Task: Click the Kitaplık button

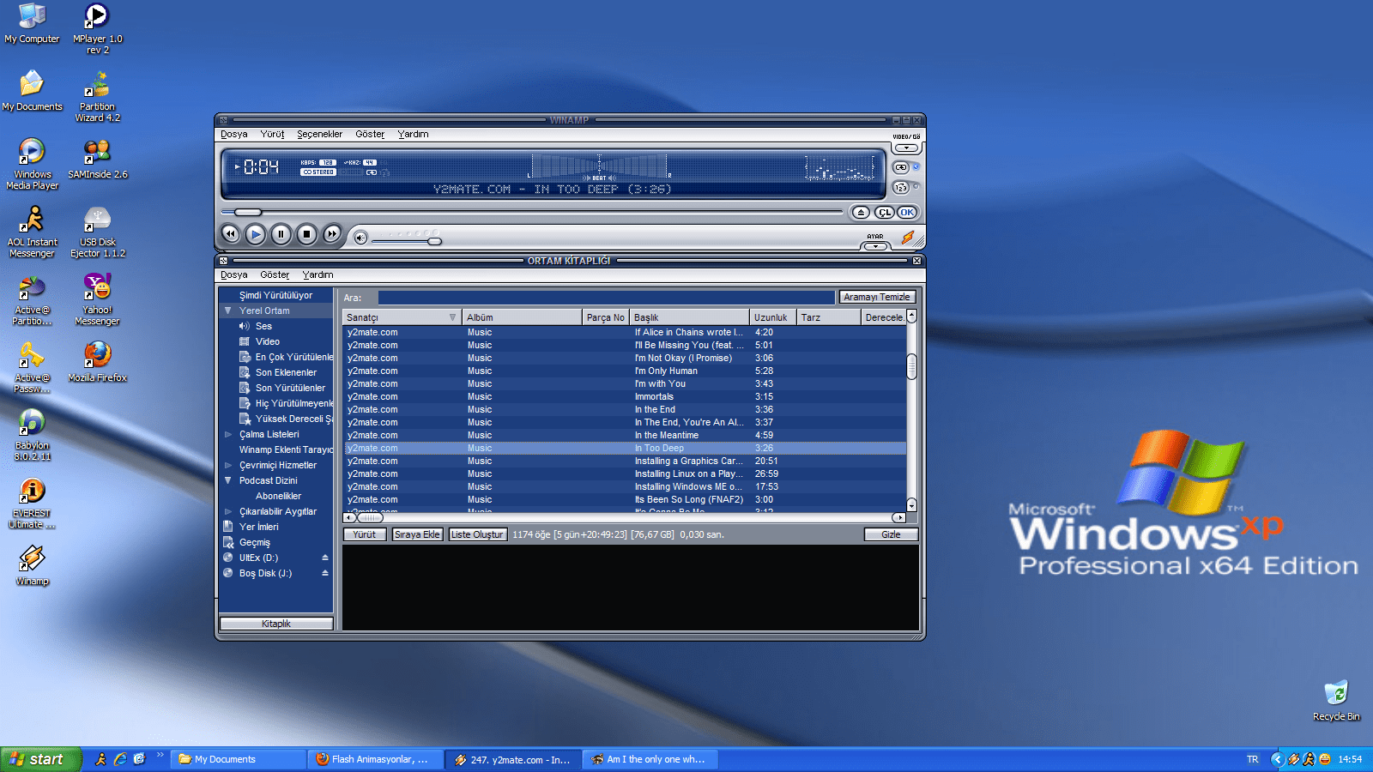Action: (276, 624)
